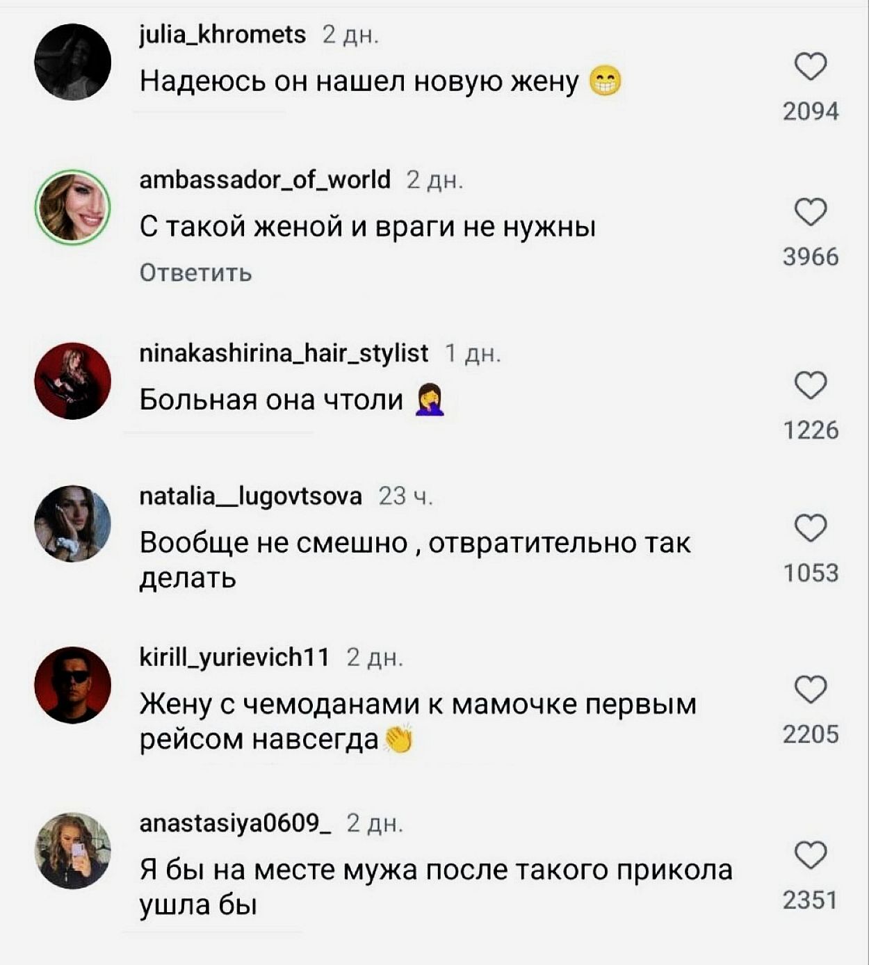
Task: Open the ninakashirina_hair_stylist avatar
Action: (73, 380)
